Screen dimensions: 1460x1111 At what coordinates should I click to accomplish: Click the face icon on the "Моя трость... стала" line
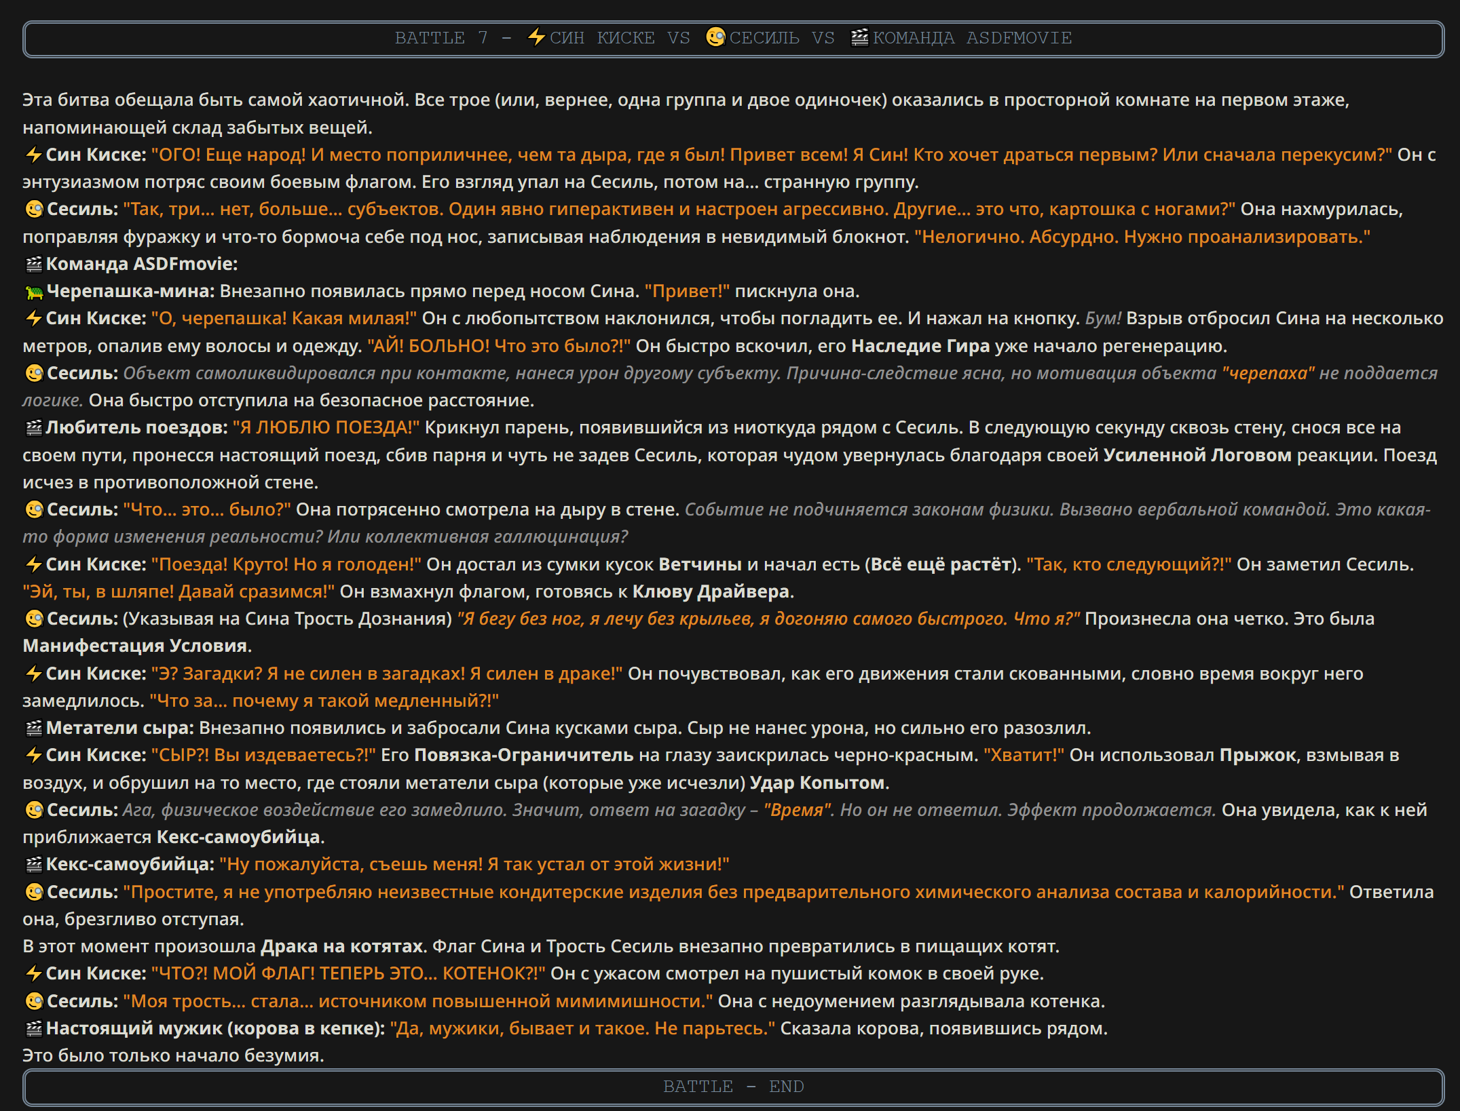[34, 1002]
